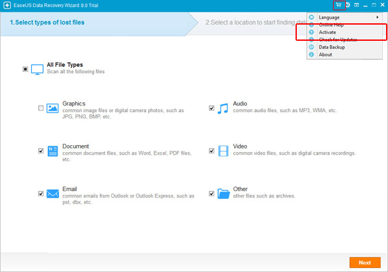388x272 pixels.
Task: Click the info icon beside About
Action: 312,54
